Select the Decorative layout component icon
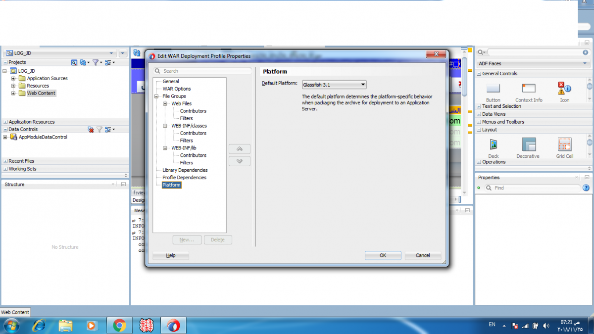 (528, 144)
